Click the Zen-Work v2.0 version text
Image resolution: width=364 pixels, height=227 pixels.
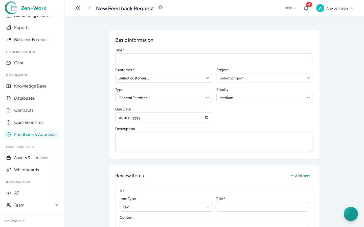tap(15, 221)
